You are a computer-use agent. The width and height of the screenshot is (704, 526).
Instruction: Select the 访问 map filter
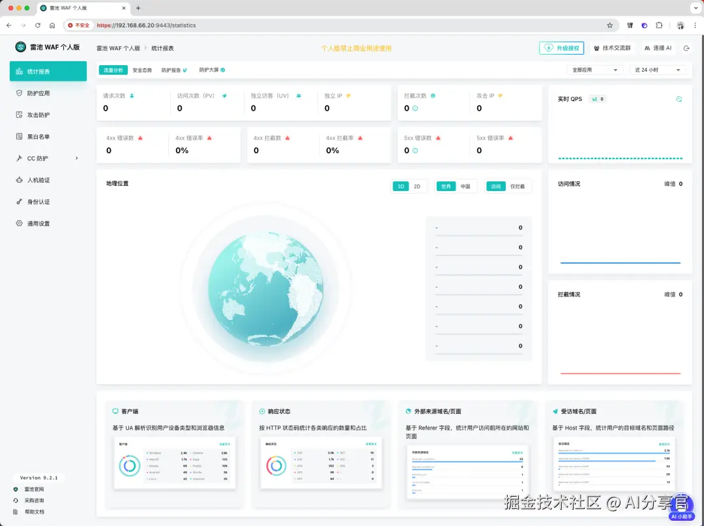(495, 186)
